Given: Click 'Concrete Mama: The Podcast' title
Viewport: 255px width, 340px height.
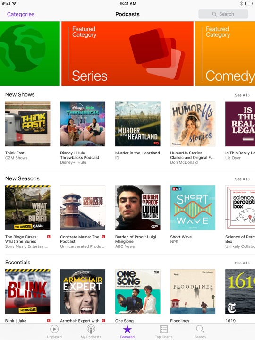Looking at the screenshot, I should (80, 239).
